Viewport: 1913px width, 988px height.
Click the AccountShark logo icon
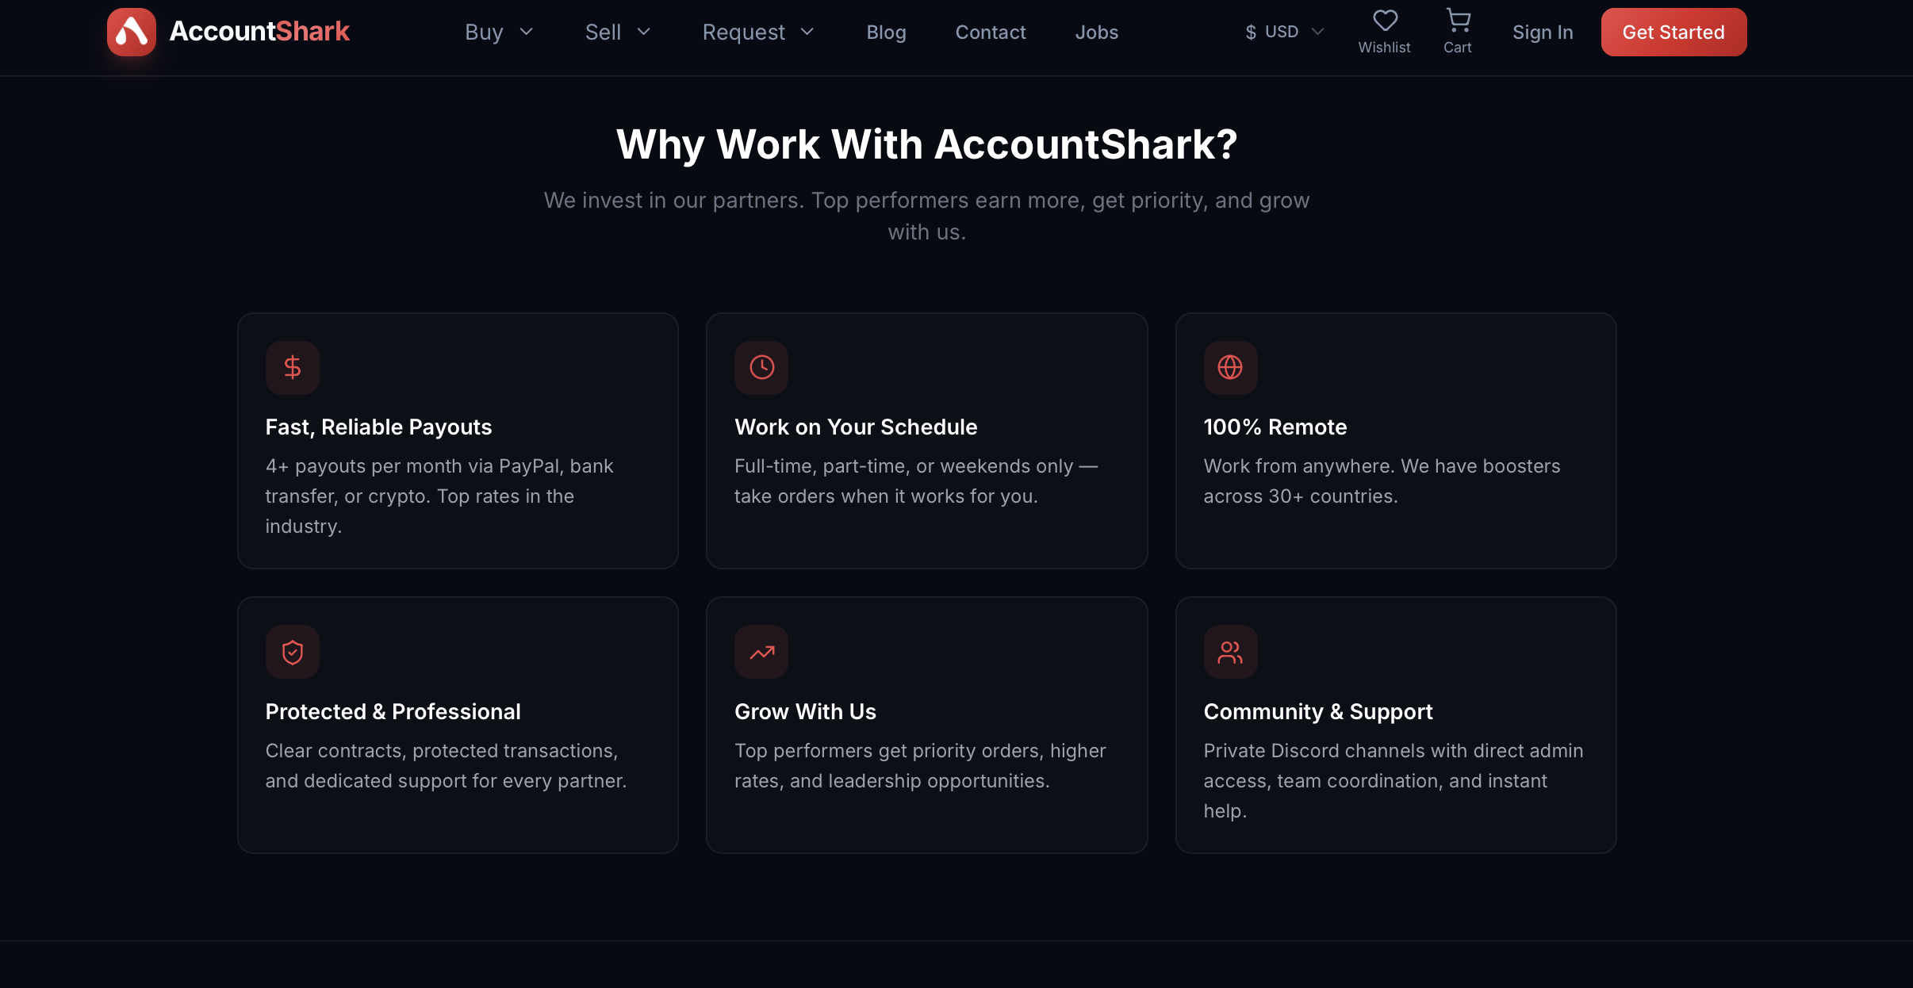(x=132, y=33)
